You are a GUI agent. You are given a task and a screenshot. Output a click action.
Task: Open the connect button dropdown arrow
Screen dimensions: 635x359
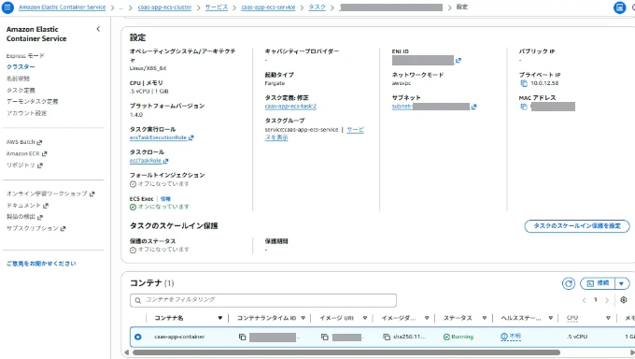(622, 283)
